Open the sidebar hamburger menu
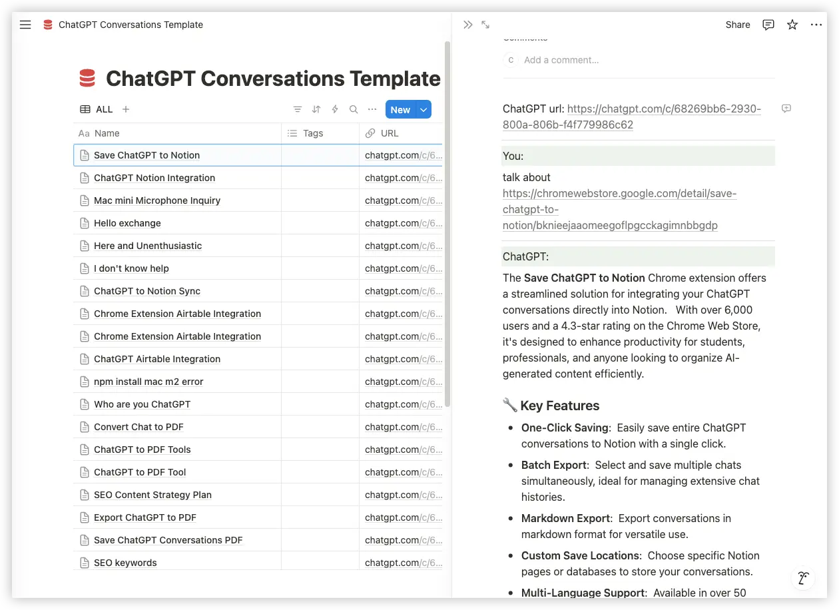The width and height of the screenshot is (839, 610). click(x=25, y=25)
